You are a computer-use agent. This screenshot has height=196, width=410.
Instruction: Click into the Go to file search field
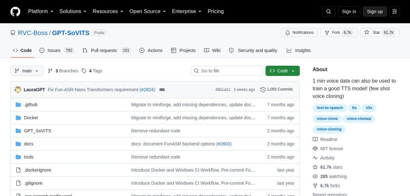227,71
